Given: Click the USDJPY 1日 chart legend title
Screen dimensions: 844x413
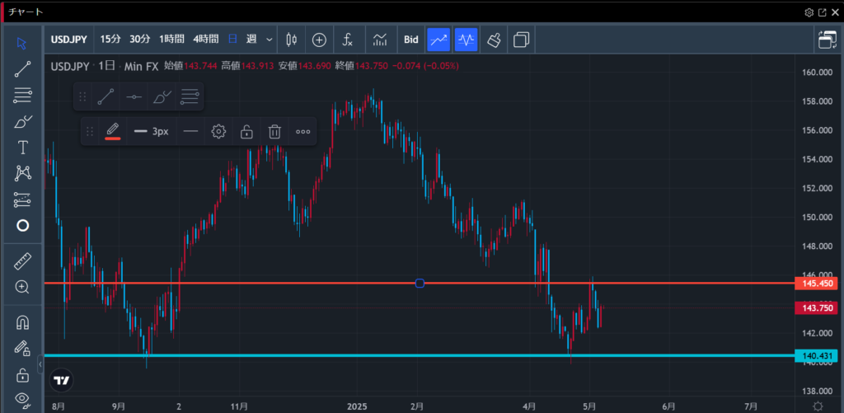Looking at the screenshot, I should [x=105, y=66].
